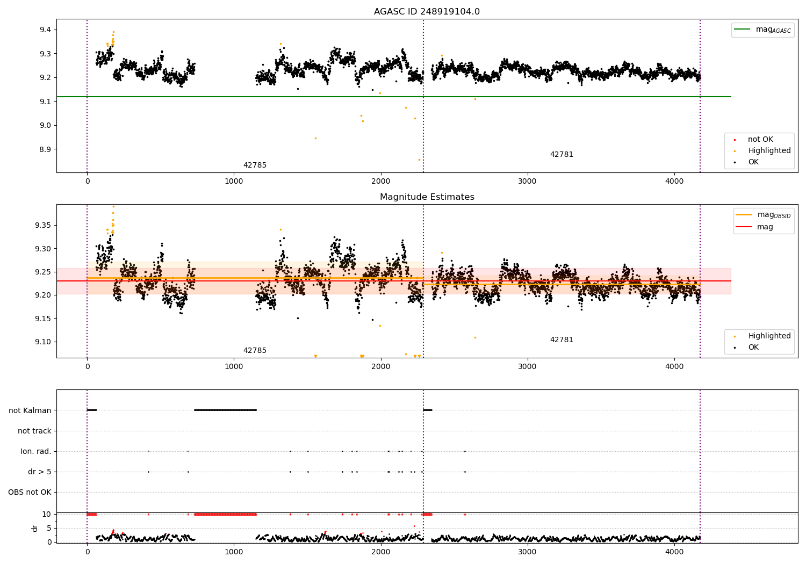Click the '42781' label in the top plot

[x=562, y=155]
